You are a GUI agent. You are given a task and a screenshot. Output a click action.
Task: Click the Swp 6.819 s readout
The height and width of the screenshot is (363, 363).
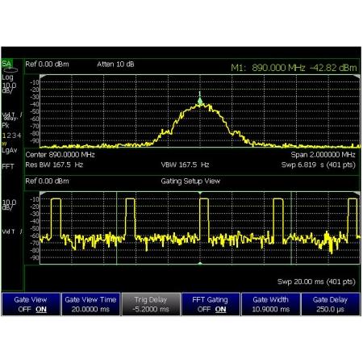click(319, 165)
